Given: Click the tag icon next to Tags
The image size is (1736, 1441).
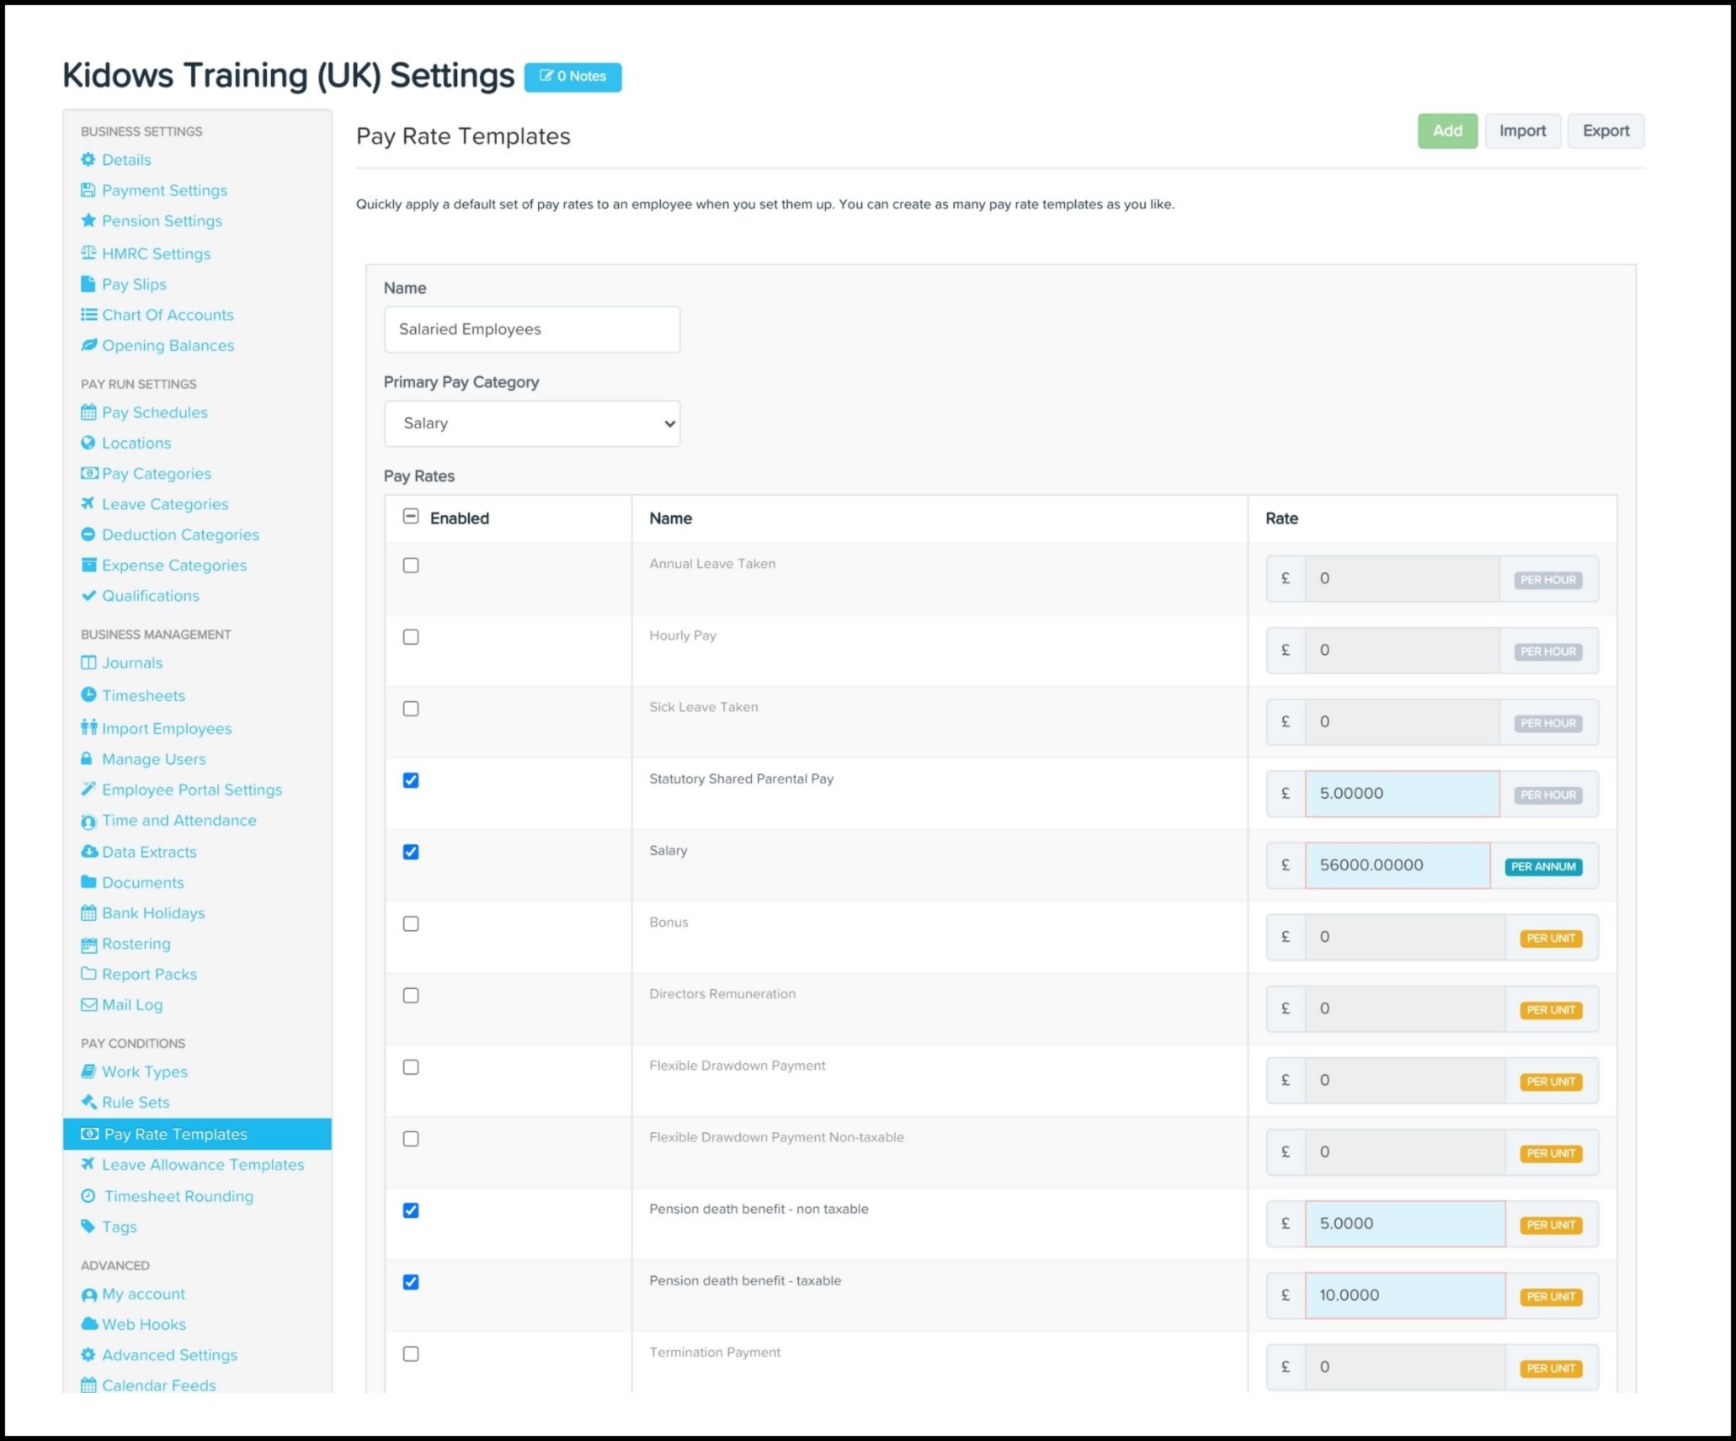Looking at the screenshot, I should point(88,1226).
